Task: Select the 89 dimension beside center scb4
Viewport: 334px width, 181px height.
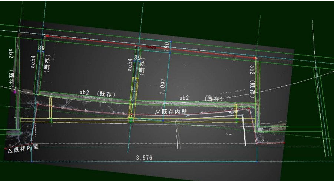Action: [x=138, y=58]
